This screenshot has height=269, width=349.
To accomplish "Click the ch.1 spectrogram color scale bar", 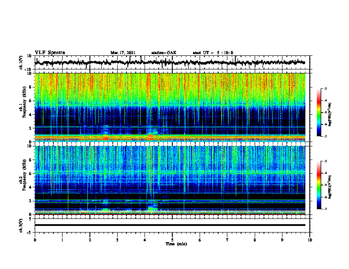I will [x=319, y=113].
